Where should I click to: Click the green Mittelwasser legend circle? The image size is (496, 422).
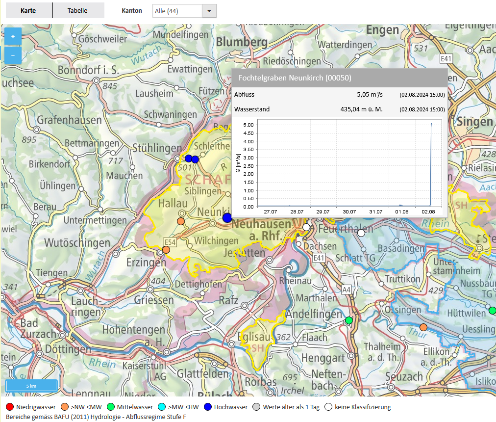(110, 407)
